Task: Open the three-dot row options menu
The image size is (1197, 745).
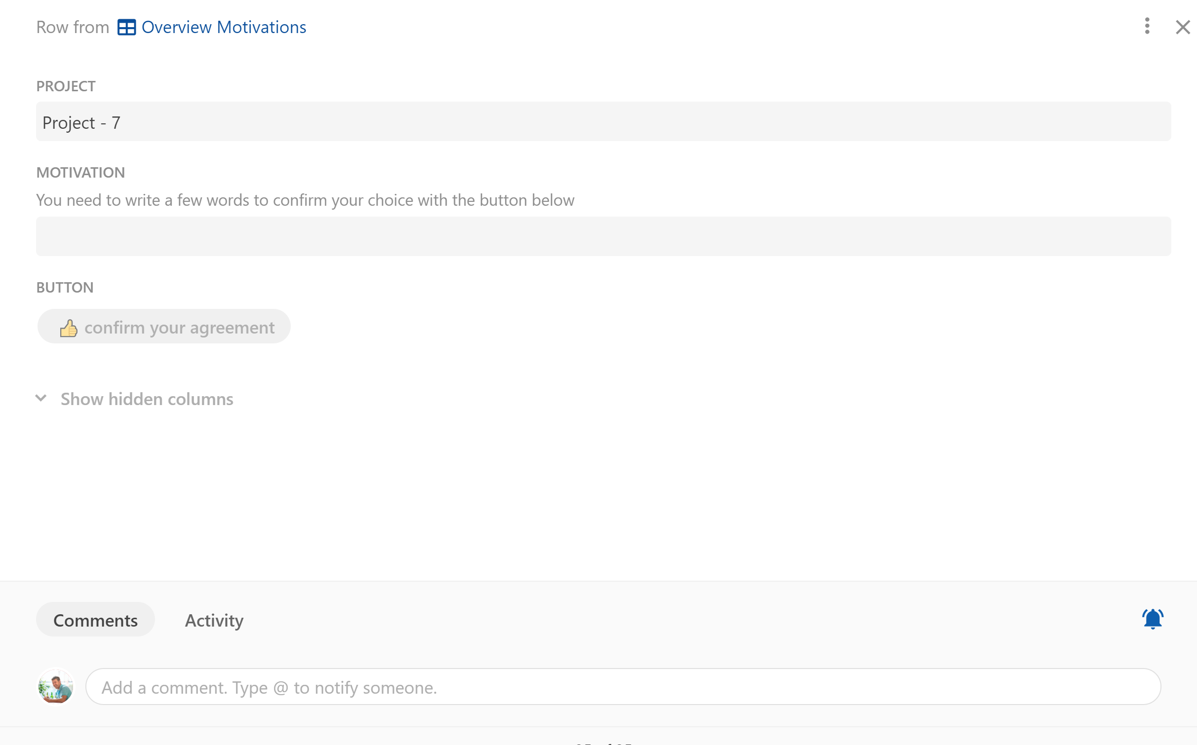Action: [x=1147, y=26]
